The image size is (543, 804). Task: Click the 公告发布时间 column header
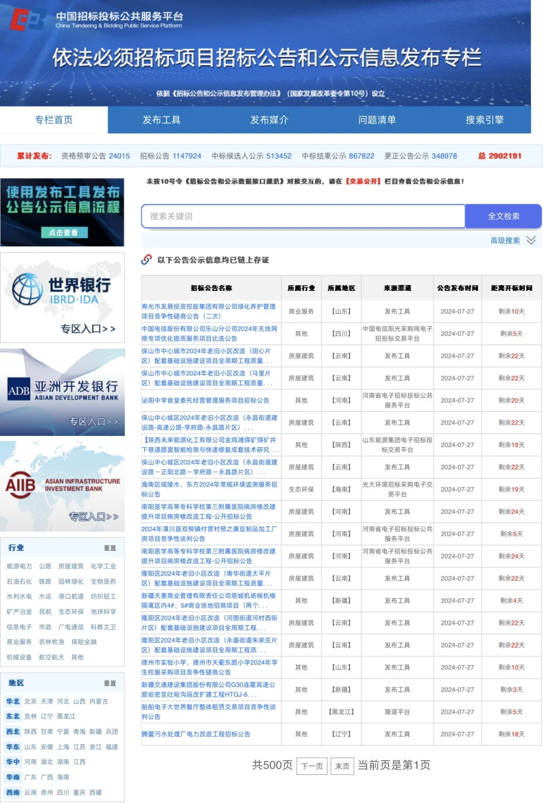coord(457,288)
